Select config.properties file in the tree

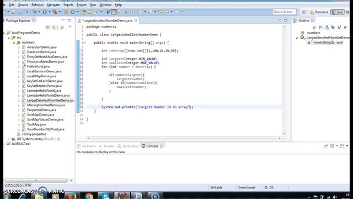click(34, 134)
